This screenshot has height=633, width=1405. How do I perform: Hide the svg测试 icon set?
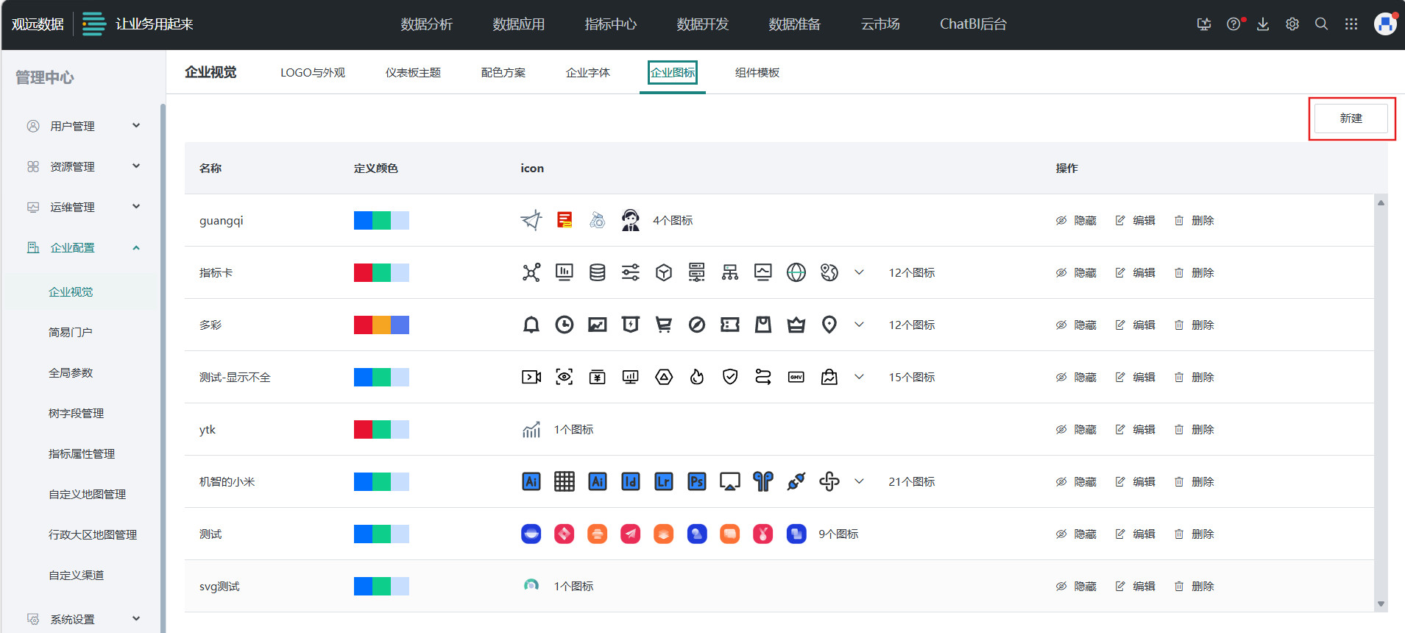coord(1076,587)
